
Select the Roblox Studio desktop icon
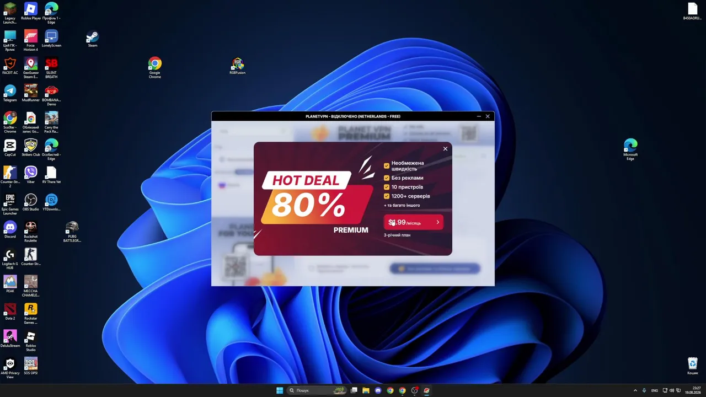pos(31,341)
